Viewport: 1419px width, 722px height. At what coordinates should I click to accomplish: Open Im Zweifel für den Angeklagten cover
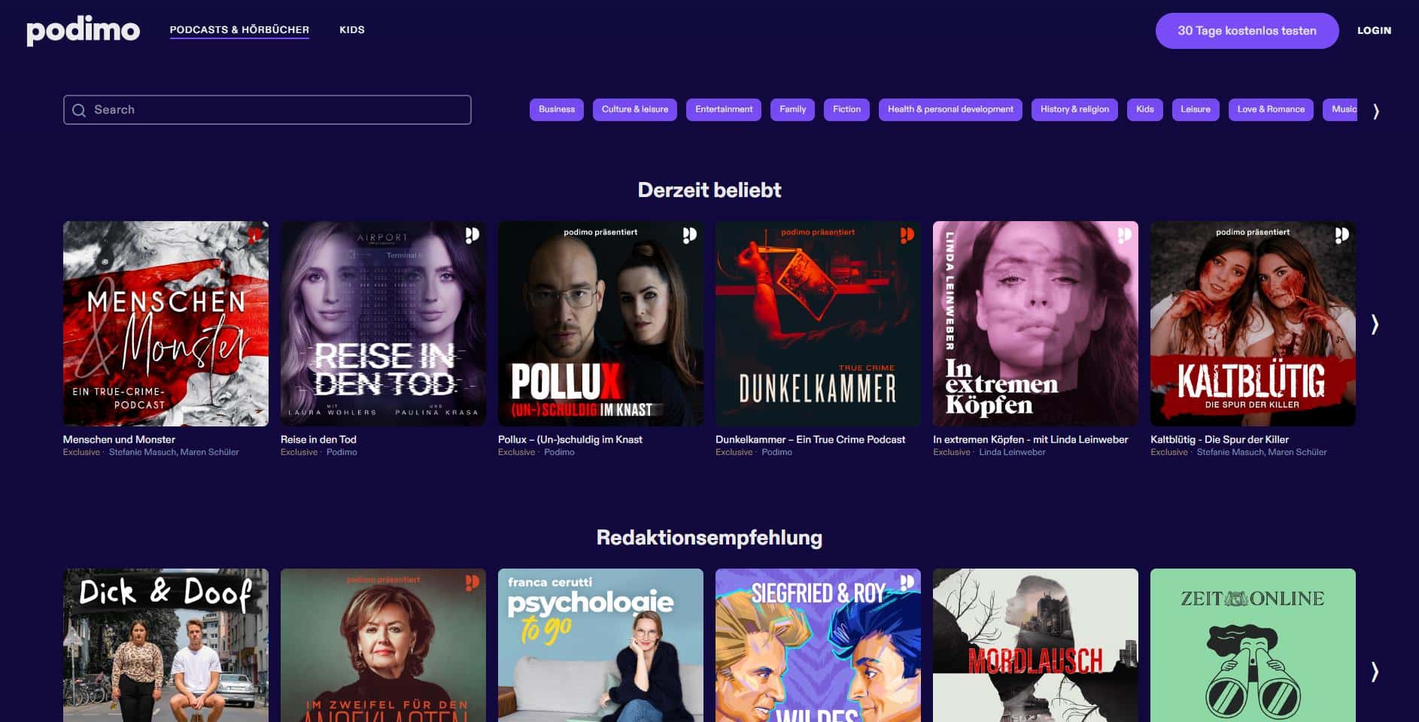click(x=383, y=645)
